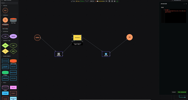Click the fit-to-width toolbar icon
This screenshot has width=188, height=100.
click(91, 1)
